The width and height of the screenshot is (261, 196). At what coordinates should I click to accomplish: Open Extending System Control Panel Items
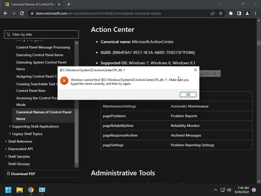(41, 66)
